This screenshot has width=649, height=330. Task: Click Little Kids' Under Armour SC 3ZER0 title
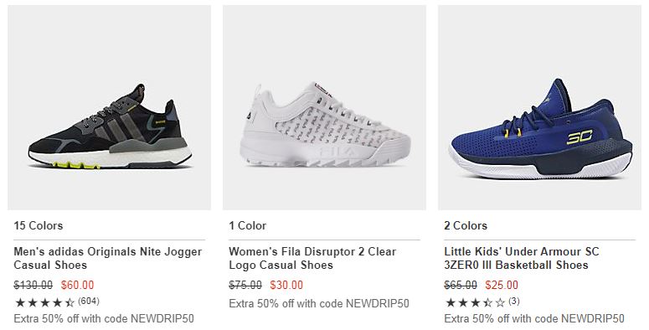[522, 258]
